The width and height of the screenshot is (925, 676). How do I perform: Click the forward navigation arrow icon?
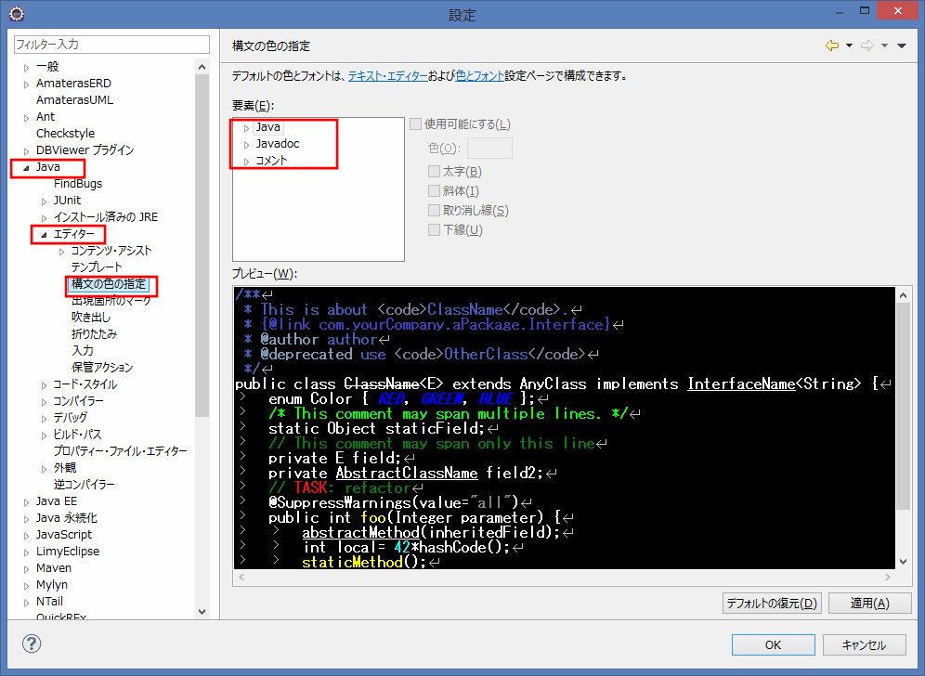point(867,45)
